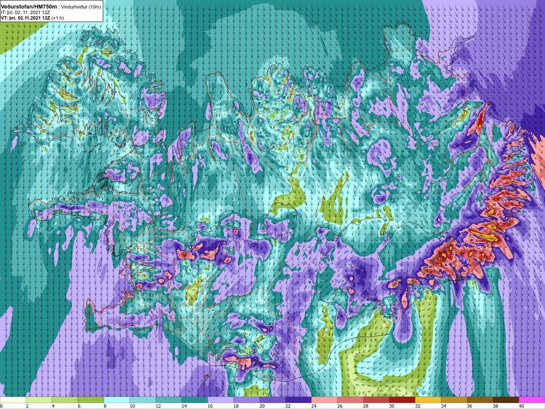Click the legend scale label 2

coord(27,406)
